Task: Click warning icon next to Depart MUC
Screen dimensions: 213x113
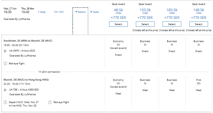Action: (x=5, y=102)
